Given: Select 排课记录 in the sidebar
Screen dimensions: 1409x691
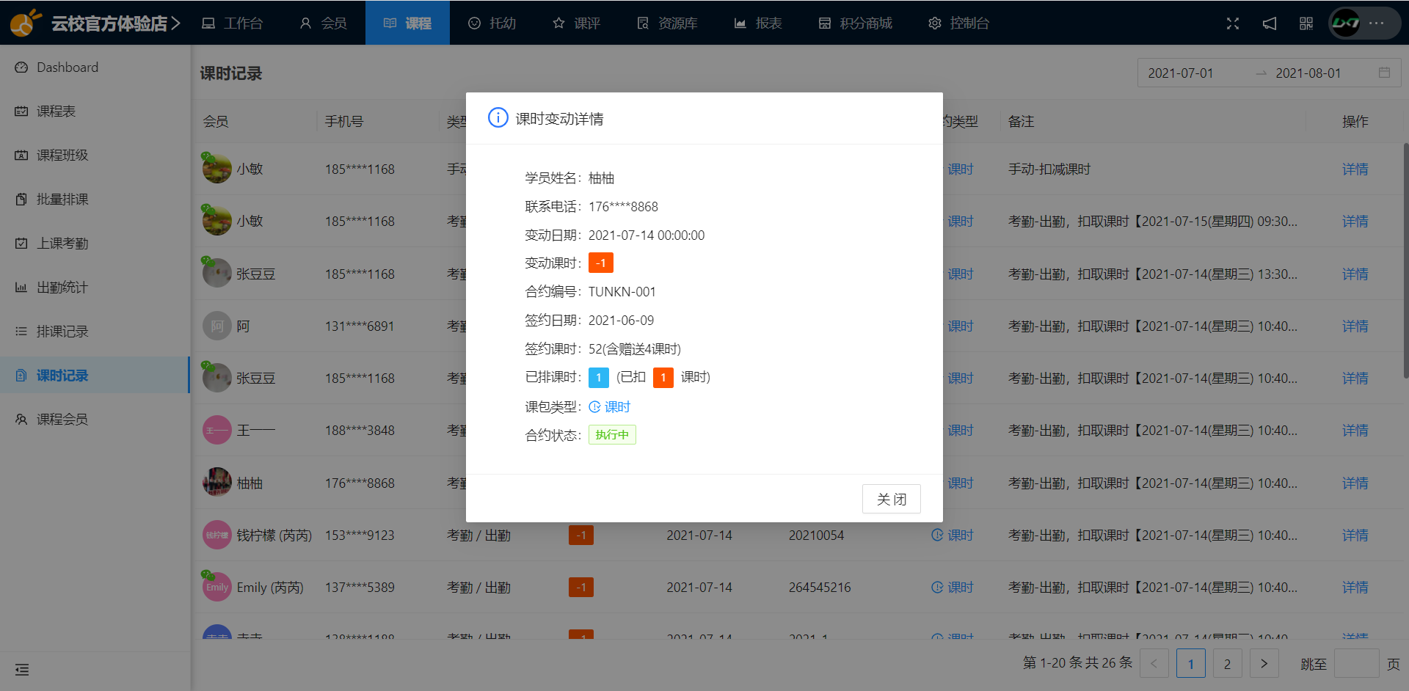Looking at the screenshot, I should pos(62,332).
